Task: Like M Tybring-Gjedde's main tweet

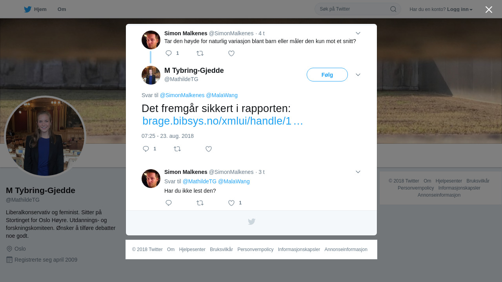Action: (209, 149)
